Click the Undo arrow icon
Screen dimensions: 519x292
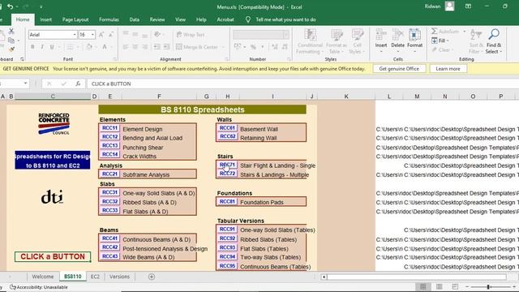click(10, 6)
